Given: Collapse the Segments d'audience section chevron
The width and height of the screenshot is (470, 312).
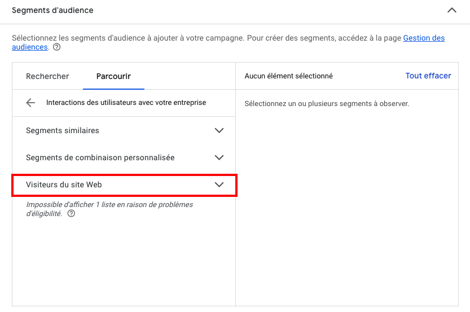Looking at the screenshot, I should 451,10.
